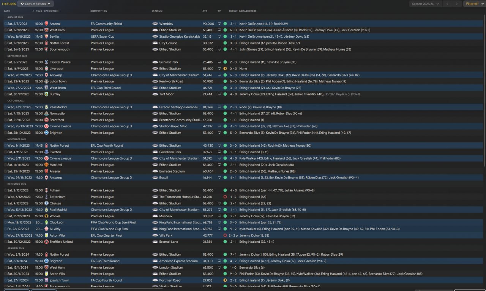Select the row circle for Wed, 20/9/2023

pyautogui.click(x=5, y=75)
